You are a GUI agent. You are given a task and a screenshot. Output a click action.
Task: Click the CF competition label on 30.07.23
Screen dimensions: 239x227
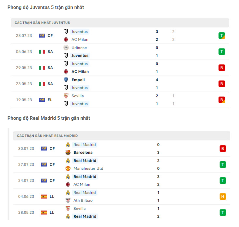click(52, 149)
